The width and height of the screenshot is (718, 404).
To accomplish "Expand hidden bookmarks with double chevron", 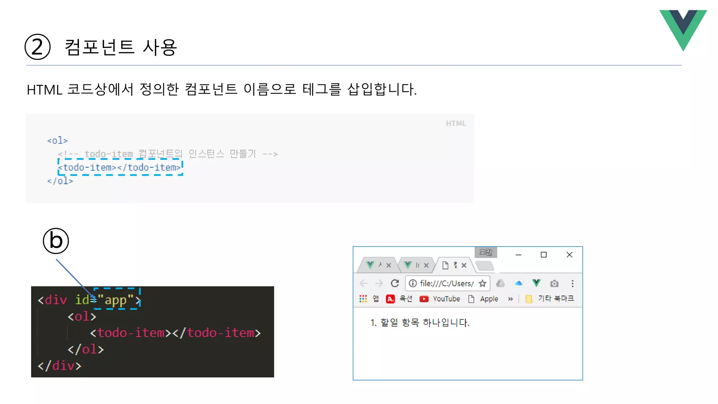I will pos(510,299).
